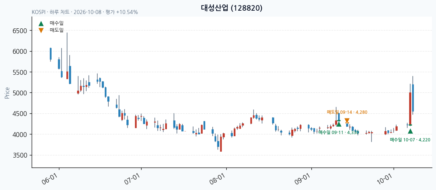Click the 매수일 legend label
This screenshot has width=436, height=190.
click(x=57, y=24)
